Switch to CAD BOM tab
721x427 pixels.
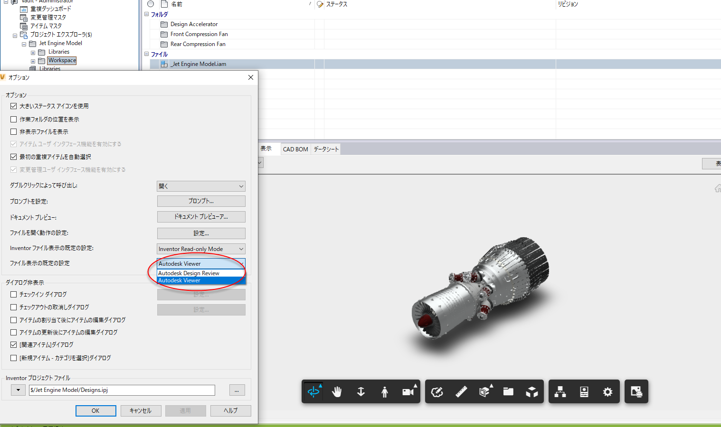[295, 149]
